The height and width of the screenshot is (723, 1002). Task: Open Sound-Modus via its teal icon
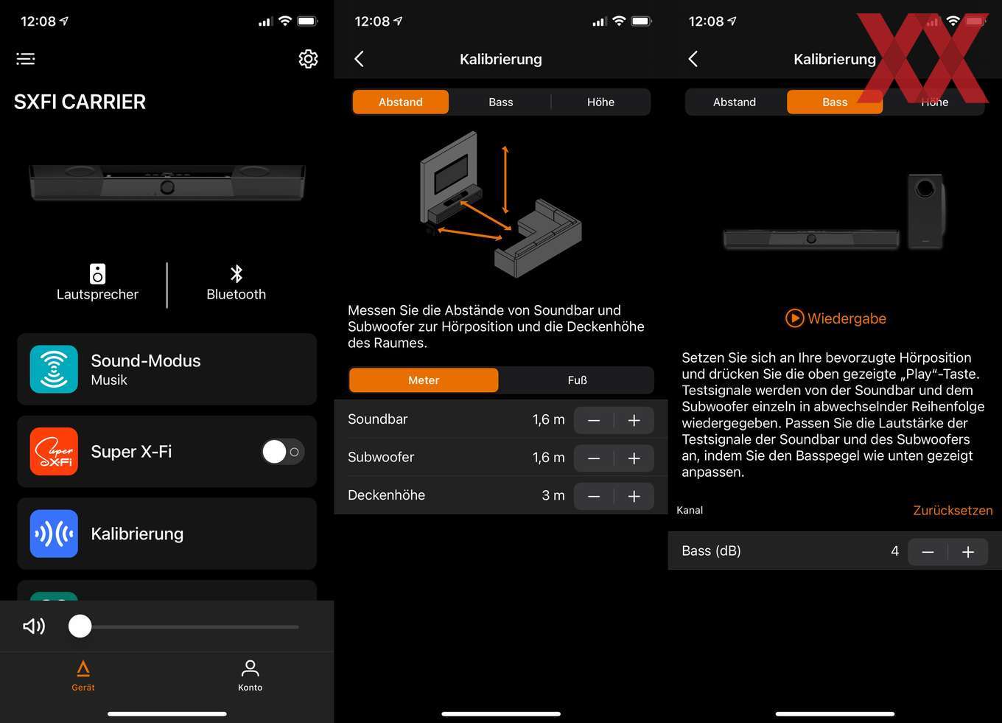54,369
